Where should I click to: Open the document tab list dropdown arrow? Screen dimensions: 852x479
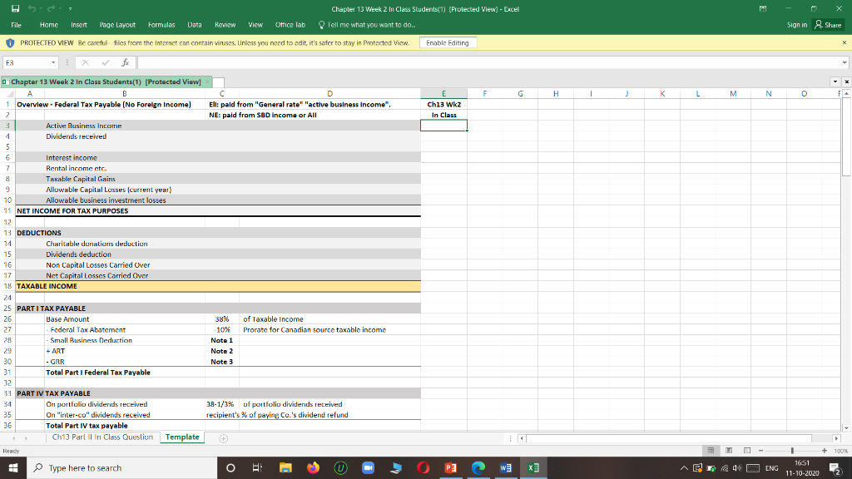tap(835, 82)
